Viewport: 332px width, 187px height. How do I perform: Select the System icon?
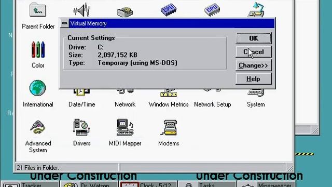pos(256,93)
